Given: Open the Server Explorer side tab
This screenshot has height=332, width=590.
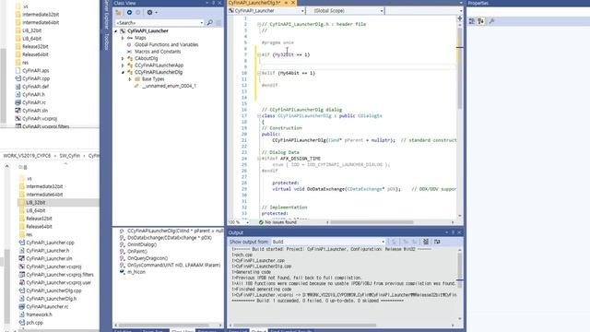Looking at the screenshot, I should tap(106, 15).
